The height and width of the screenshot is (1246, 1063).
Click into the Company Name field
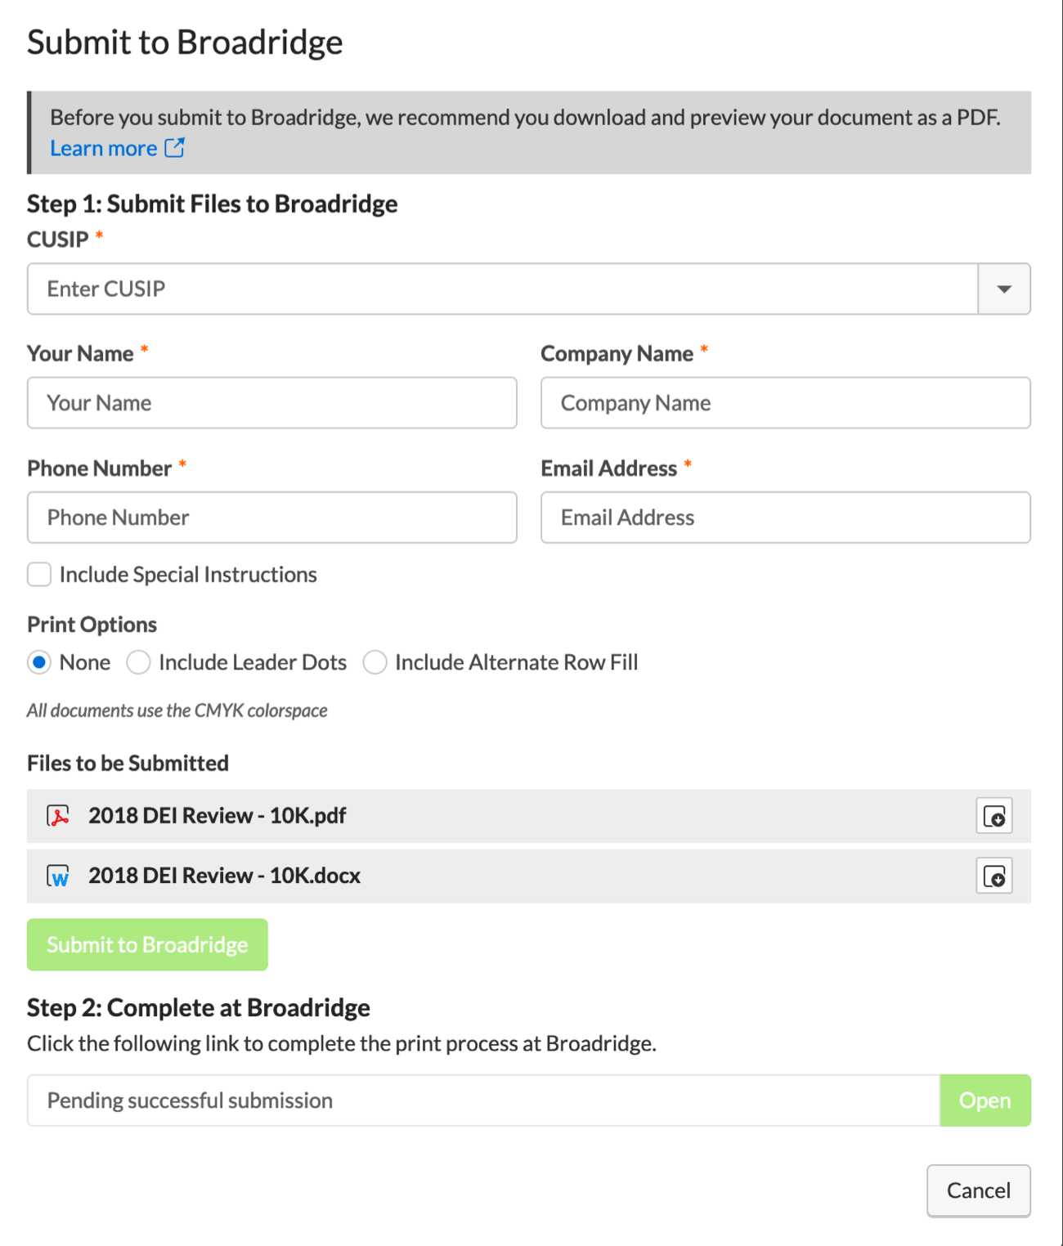pyautogui.click(x=786, y=403)
